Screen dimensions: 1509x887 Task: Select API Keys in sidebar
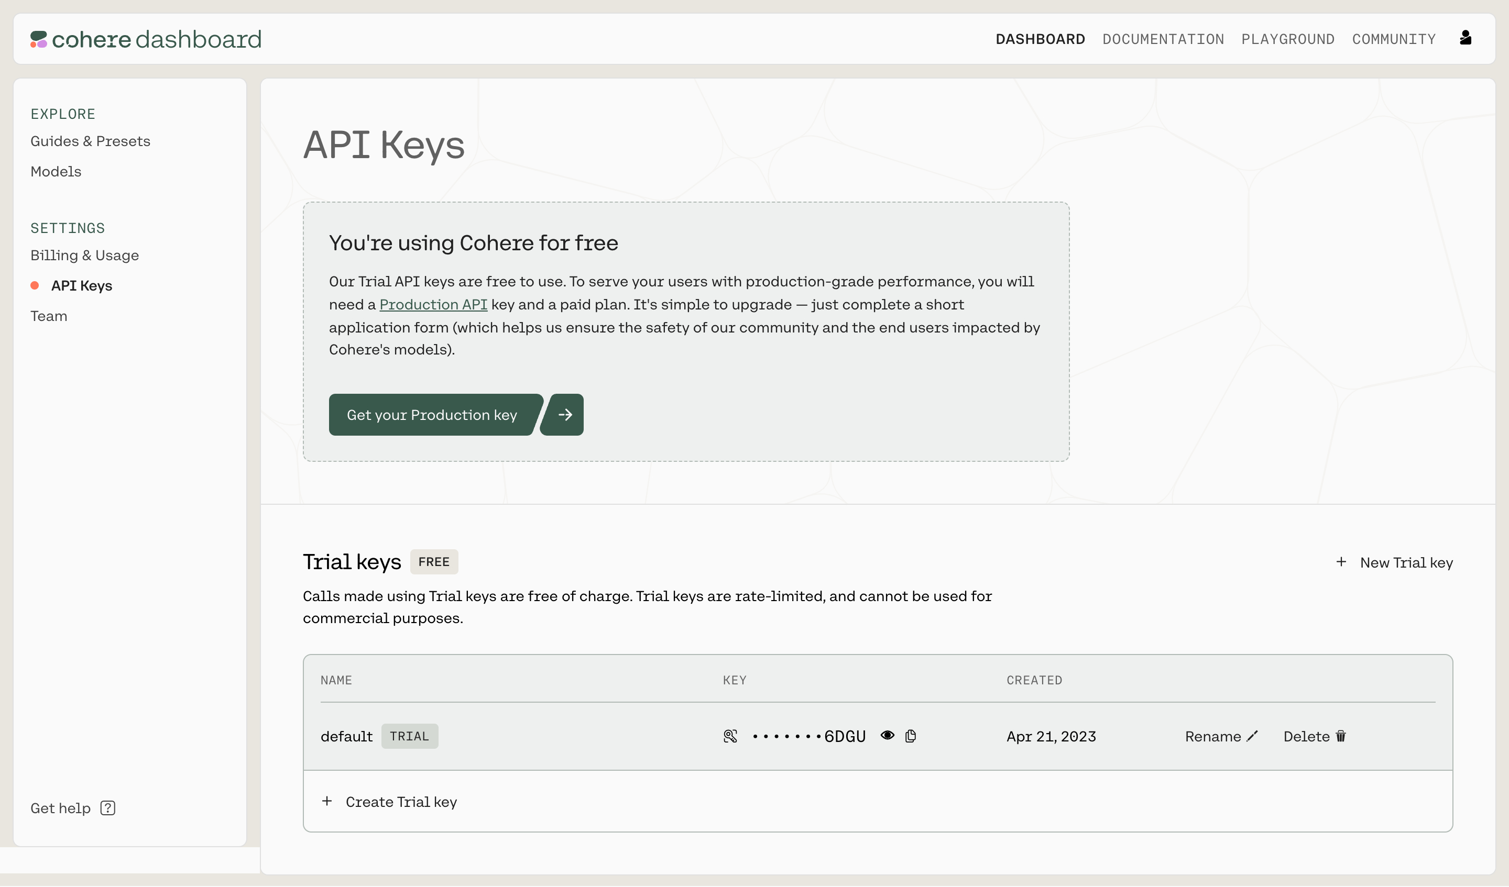(81, 285)
